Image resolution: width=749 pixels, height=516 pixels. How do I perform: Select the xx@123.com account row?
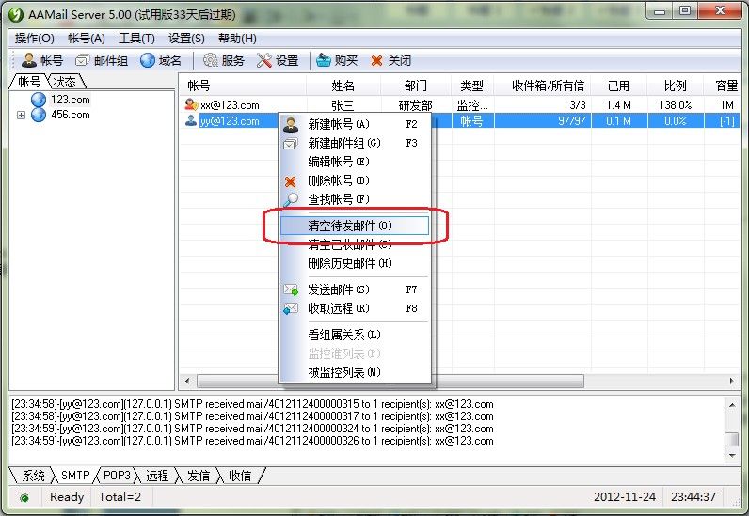460,105
